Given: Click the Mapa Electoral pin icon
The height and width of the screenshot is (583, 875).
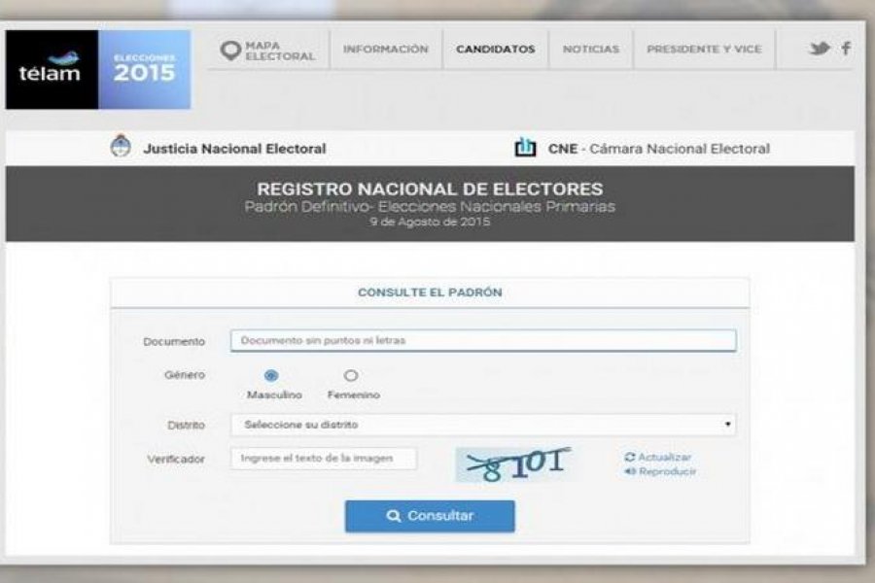Looking at the screenshot, I should [229, 51].
